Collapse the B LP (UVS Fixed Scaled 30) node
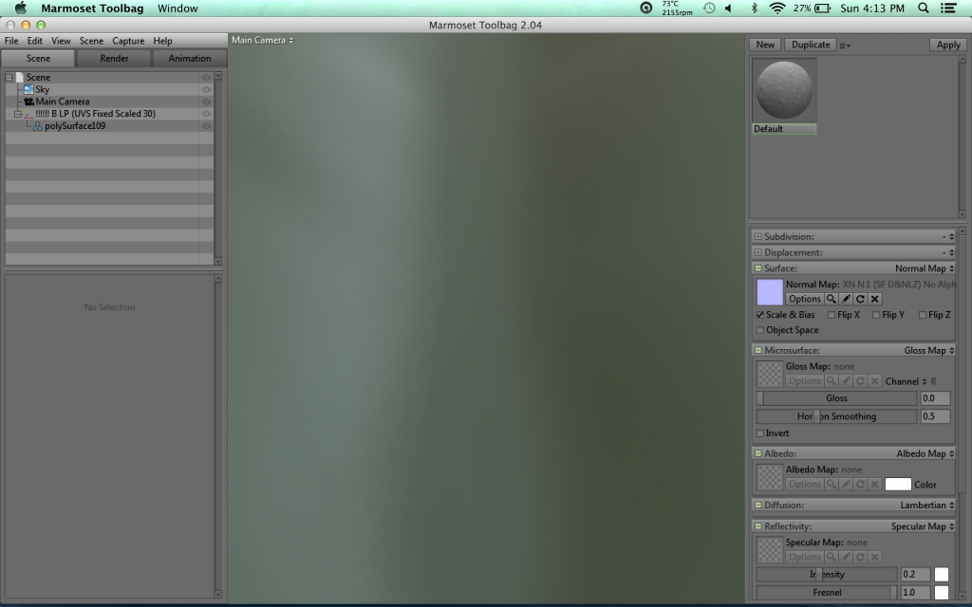The height and width of the screenshot is (607, 972). click(18, 114)
